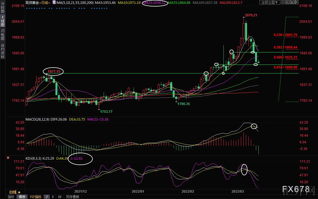Click the 2070.21 peak price label

coord(251,15)
